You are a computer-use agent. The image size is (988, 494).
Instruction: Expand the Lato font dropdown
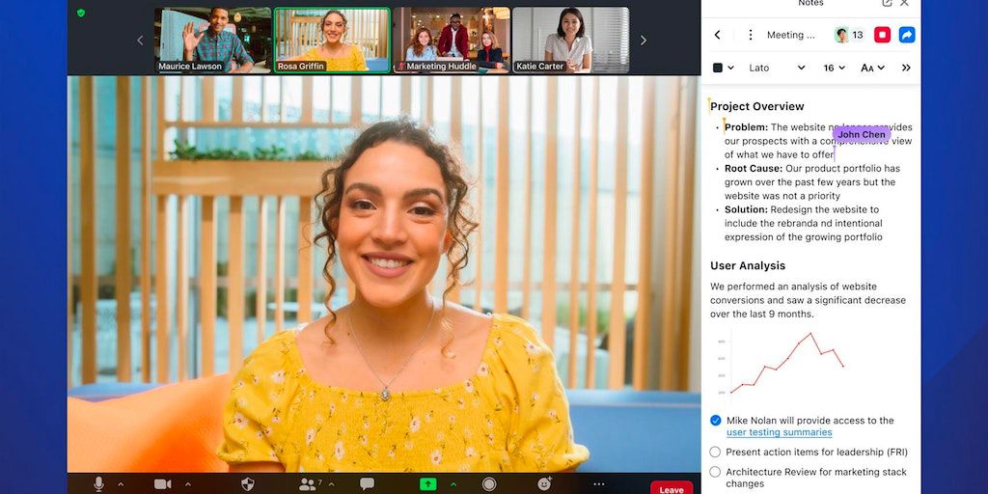click(x=777, y=68)
